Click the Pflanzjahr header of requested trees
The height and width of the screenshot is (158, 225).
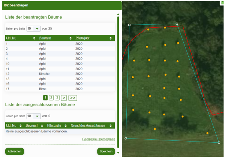click(x=82, y=38)
